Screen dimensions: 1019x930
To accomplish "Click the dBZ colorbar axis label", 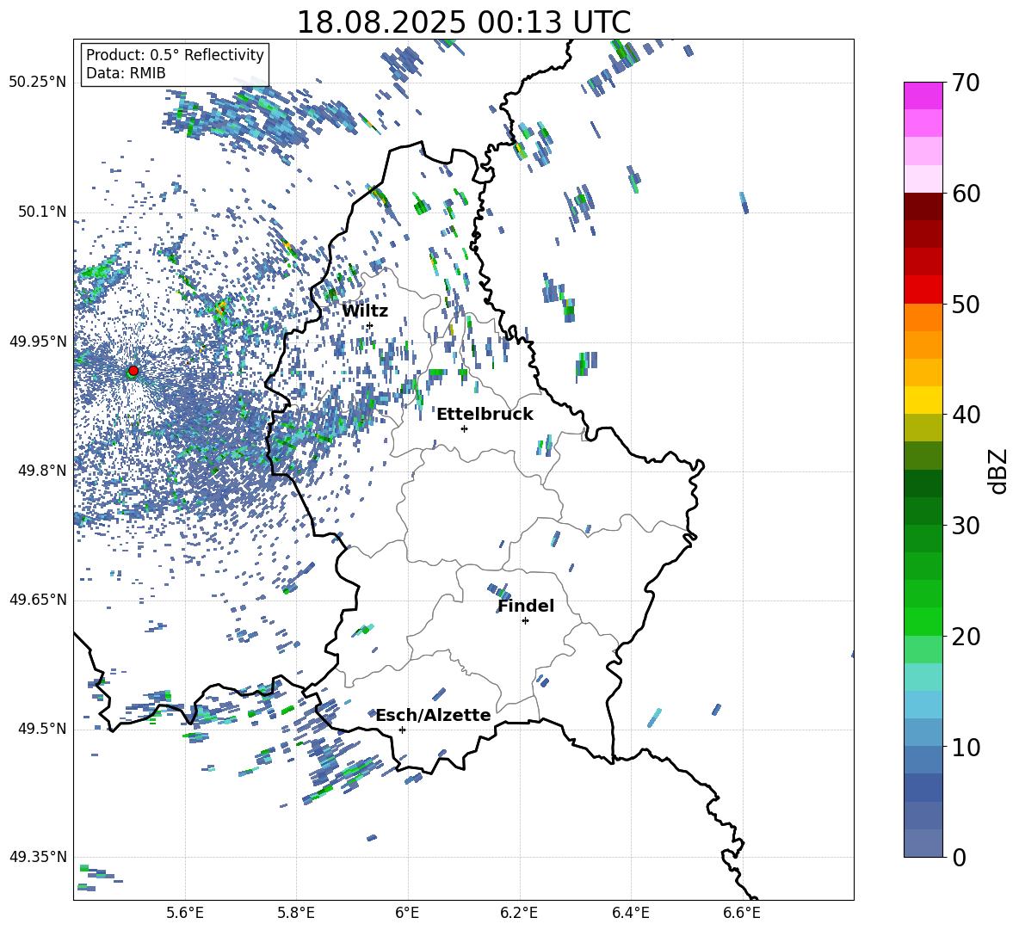I will (999, 471).
